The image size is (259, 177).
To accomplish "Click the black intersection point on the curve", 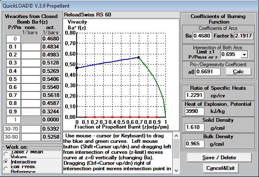I will click(138, 57).
